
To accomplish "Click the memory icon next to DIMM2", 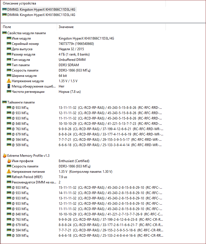I will (4, 9).
